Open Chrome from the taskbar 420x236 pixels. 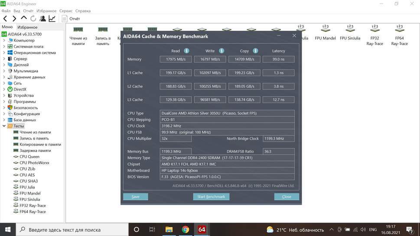[185, 230]
